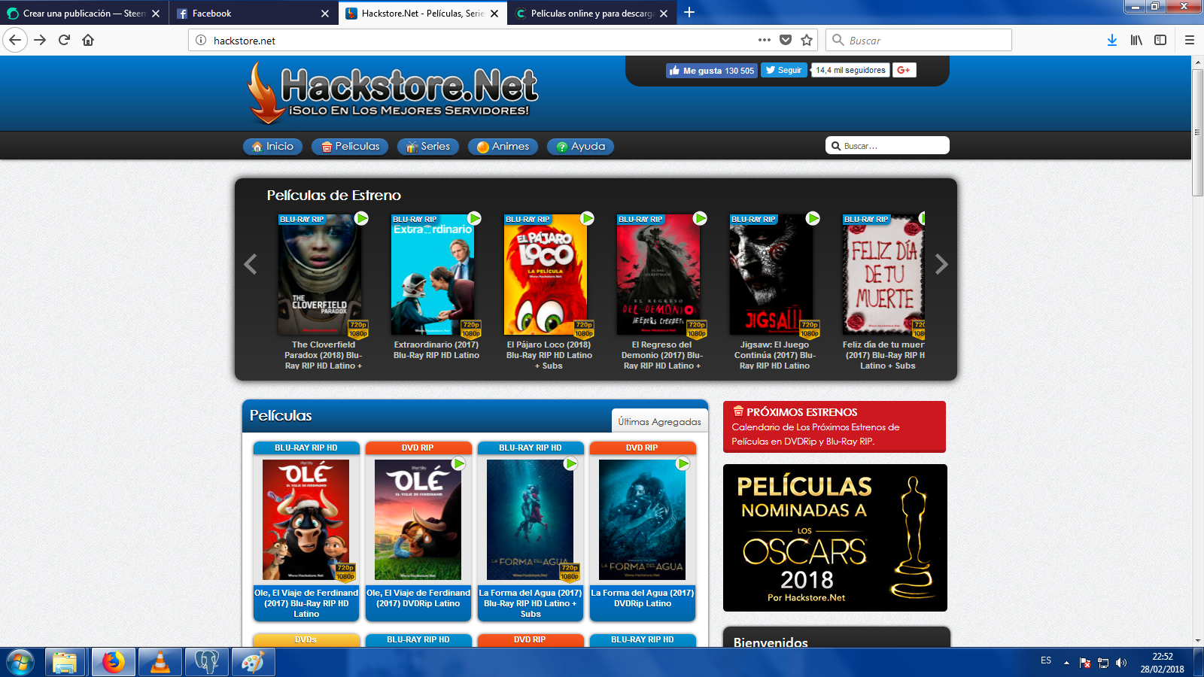Open Feliz día de tu muerte poster
This screenshot has height=677, width=1204.
pos(883,275)
